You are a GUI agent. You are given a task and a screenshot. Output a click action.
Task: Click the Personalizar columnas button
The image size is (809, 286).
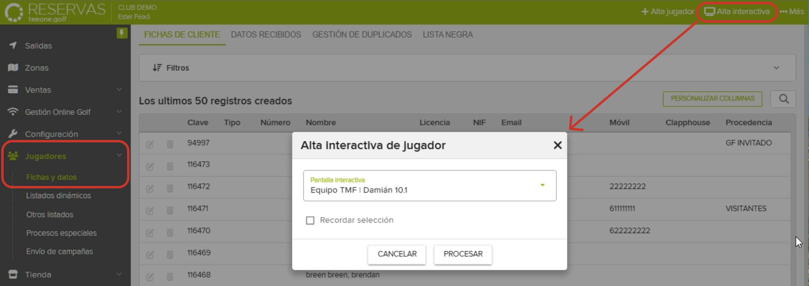[x=712, y=99]
